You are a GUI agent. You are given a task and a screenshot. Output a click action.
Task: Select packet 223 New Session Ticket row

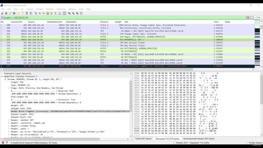127,43
